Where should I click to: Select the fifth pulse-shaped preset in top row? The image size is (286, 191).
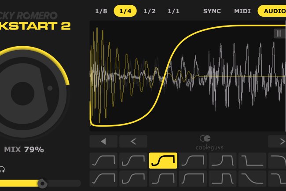tap(223, 161)
